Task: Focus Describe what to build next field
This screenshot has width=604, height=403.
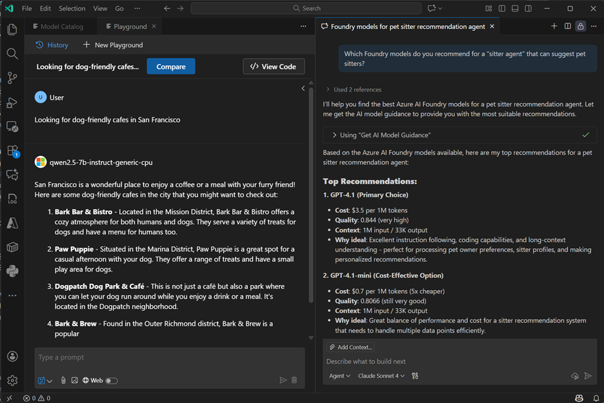Action: point(460,362)
